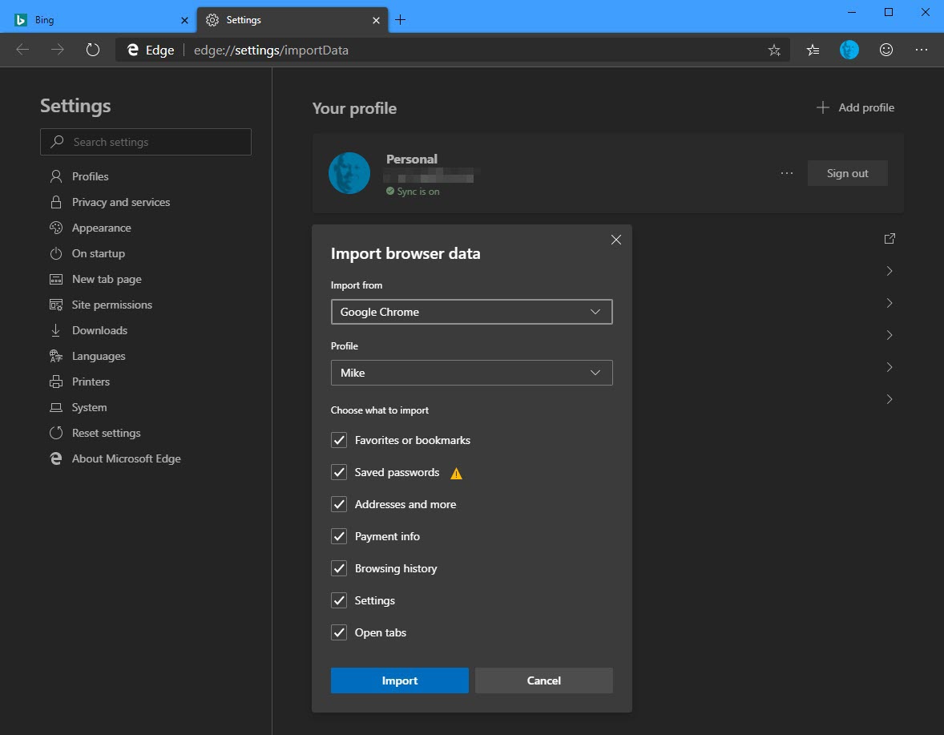
Task: Open the profile more options ellipsis
Action: click(x=786, y=173)
